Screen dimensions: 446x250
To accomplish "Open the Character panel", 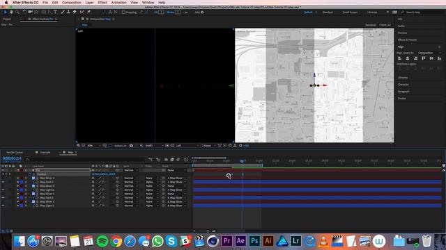I will pyautogui.click(x=403, y=85).
